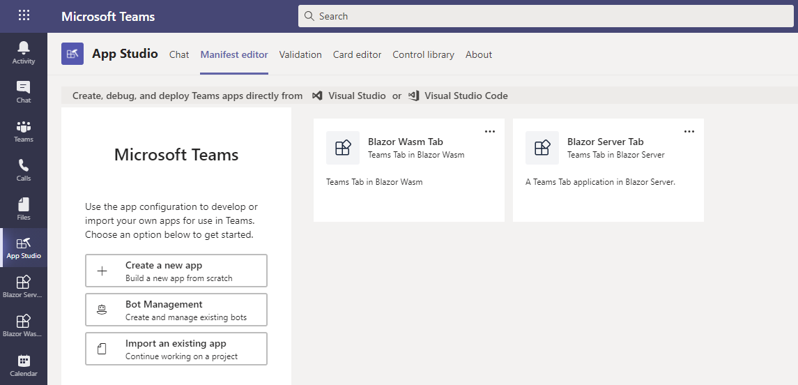
Task: Click the App Studio logo icon
Action: pyautogui.click(x=72, y=54)
